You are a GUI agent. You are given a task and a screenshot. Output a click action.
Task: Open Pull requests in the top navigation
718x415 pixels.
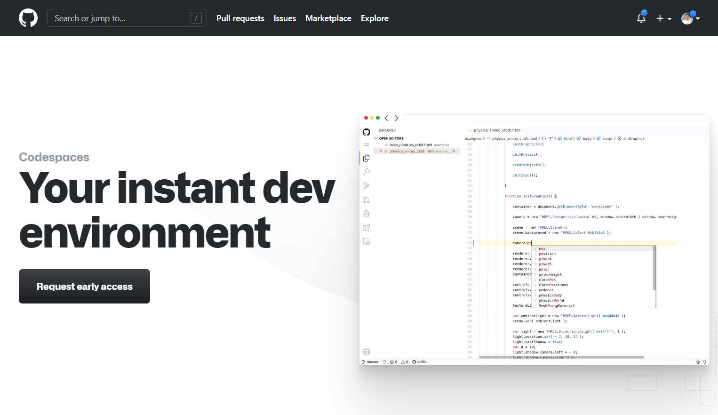pyautogui.click(x=240, y=18)
